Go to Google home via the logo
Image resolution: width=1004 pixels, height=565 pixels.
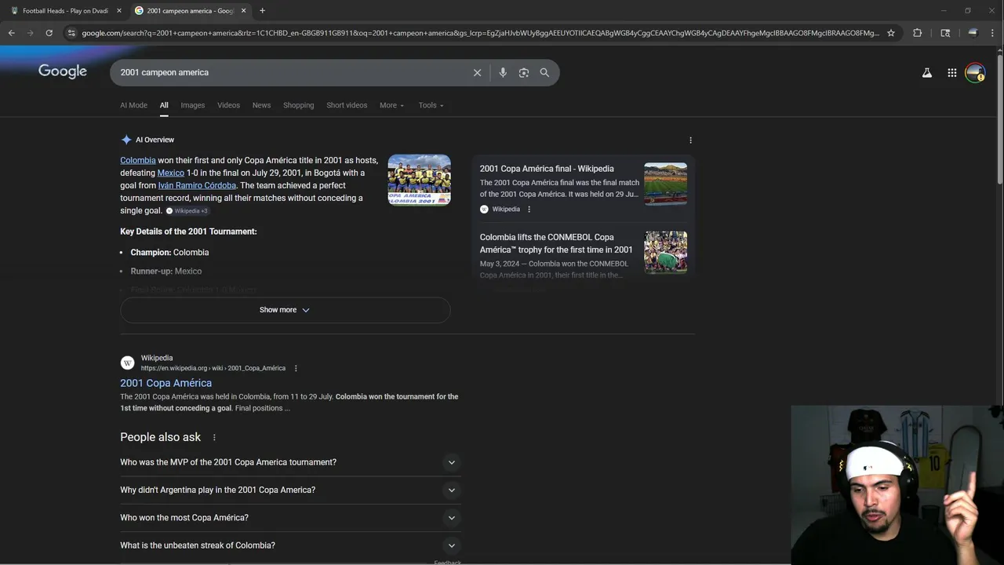click(63, 71)
